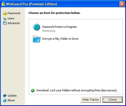Click the teal gear program protection icon
Screen dimensions: 126x106
37,27
